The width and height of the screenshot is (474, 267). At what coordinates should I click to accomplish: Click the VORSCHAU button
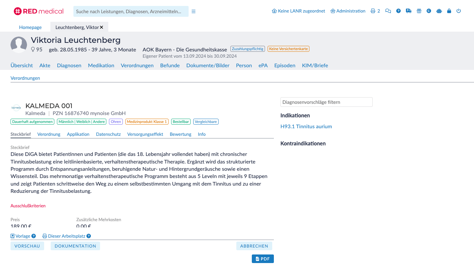pos(27,246)
